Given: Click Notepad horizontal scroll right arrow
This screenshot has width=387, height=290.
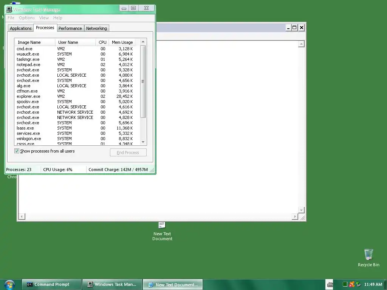Looking at the screenshot, I should click(295, 216).
